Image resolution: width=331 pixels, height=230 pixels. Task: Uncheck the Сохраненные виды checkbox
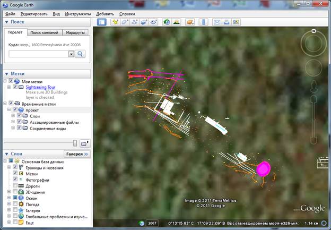click(19, 128)
